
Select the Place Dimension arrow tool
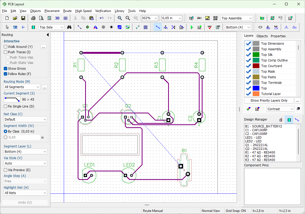pyautogui.click(x=137, y=27)
